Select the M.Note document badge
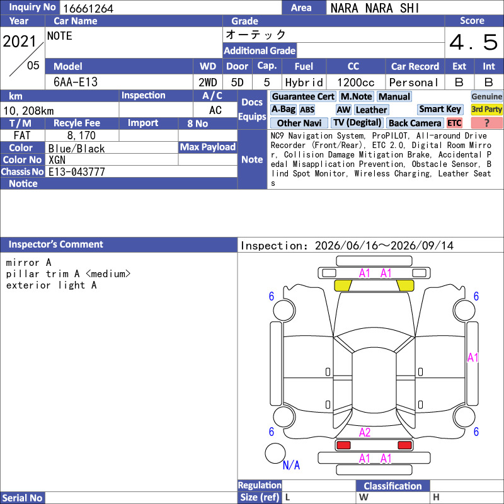504x504 pixels. point(356,96)
